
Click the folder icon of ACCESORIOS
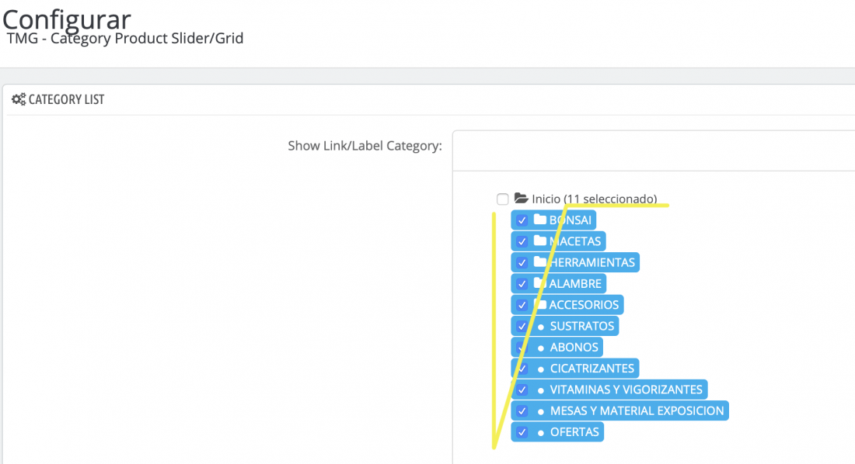pyautogui.click(x=540, y=304)
